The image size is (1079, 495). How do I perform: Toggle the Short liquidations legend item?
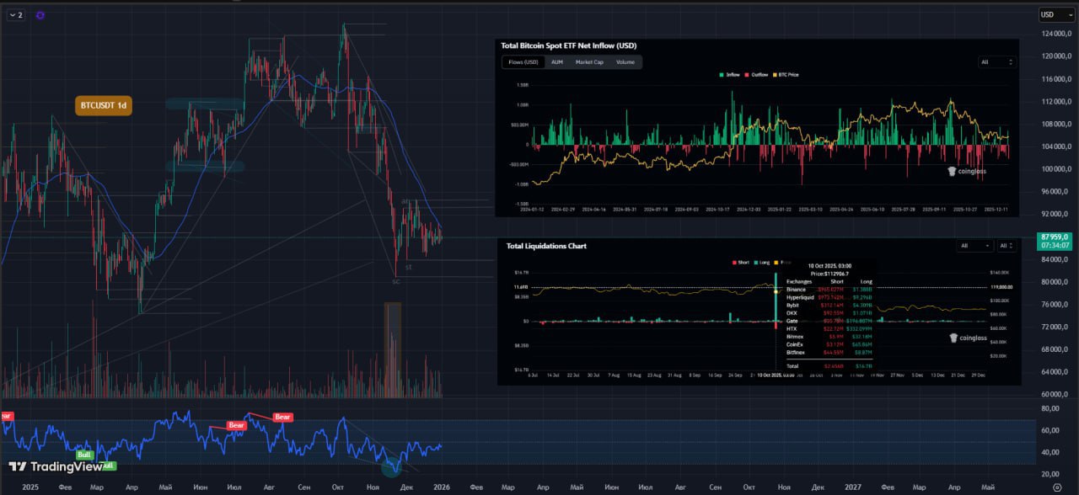click(x=739, y=263)
